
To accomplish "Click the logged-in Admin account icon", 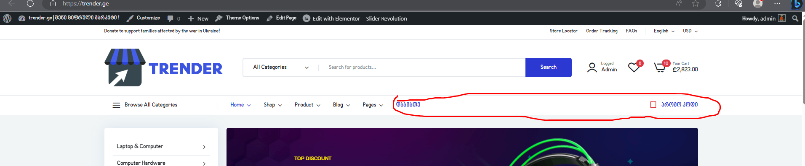I will [592, 67].
